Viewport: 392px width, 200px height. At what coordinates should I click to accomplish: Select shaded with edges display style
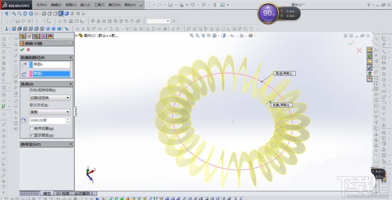61,13
